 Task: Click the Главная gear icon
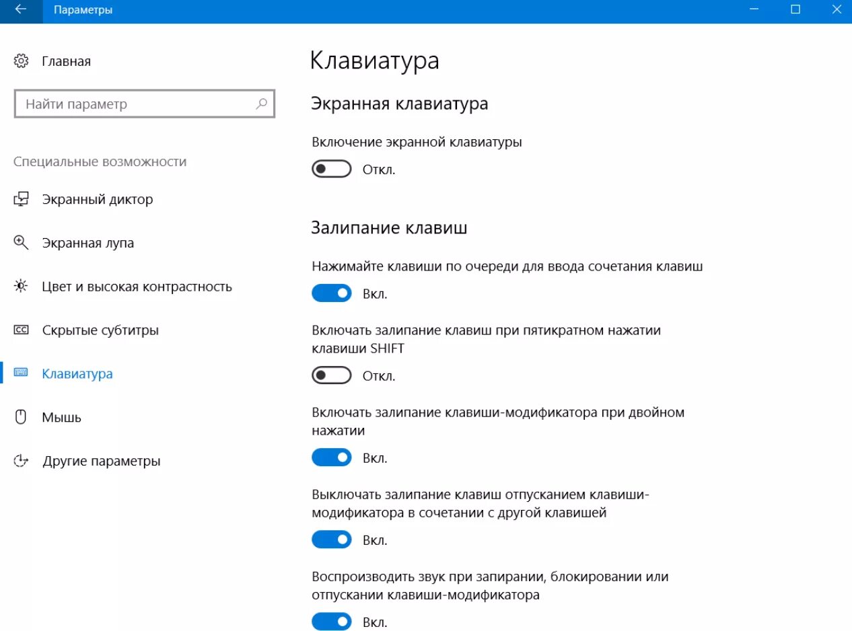(21, 61)
